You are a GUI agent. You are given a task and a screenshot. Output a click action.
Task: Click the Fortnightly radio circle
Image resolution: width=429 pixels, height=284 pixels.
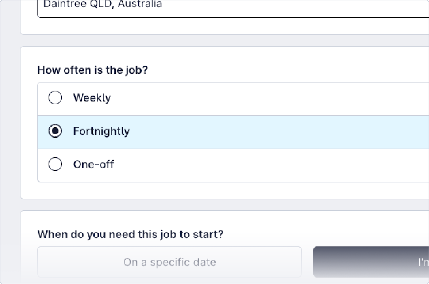click(x=56, y=131)
